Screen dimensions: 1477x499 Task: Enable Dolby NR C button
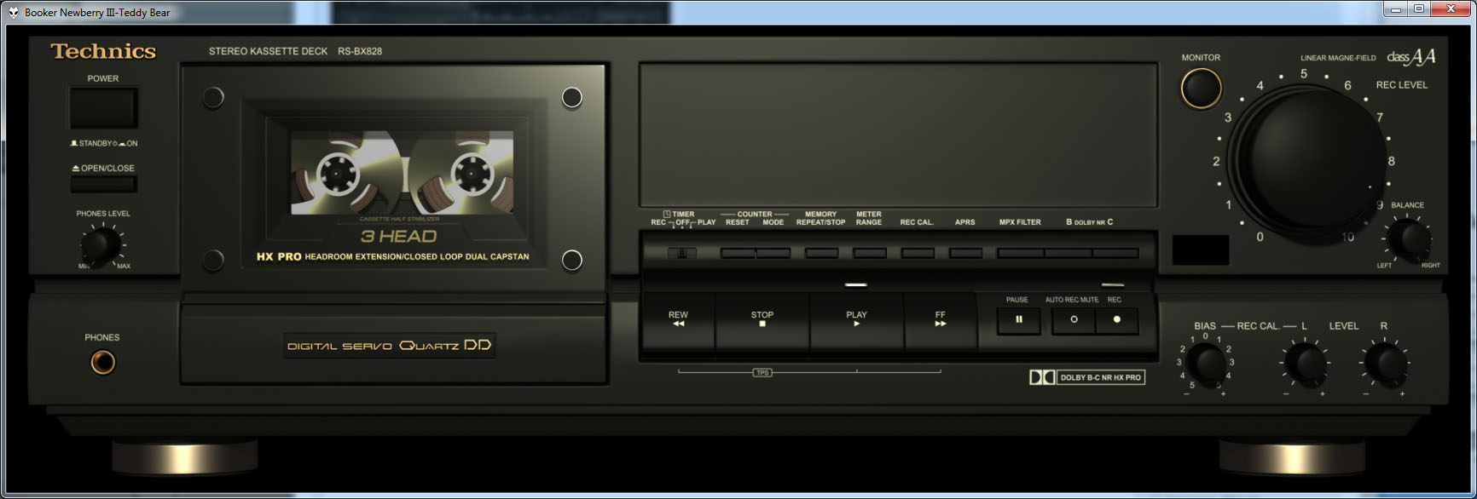1115,253
